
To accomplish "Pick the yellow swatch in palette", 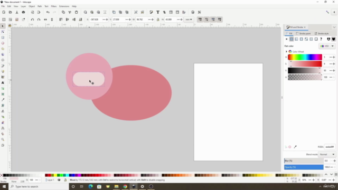I will [55, 175].
